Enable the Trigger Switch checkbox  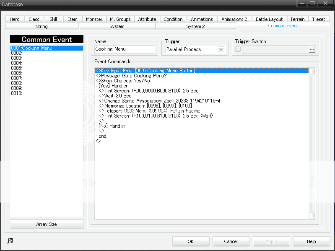point(238,49)
